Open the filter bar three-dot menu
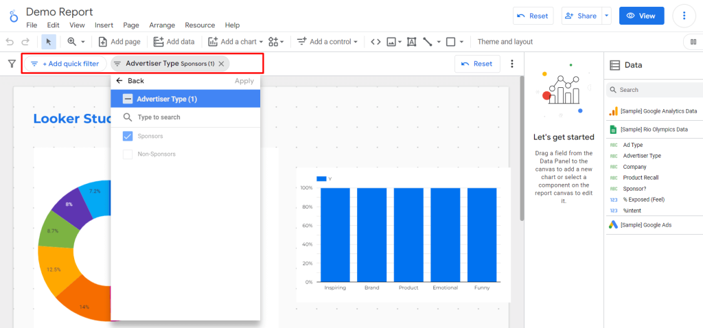The height and width of the screenshot is (328, 703). click(x=512, y=64)
